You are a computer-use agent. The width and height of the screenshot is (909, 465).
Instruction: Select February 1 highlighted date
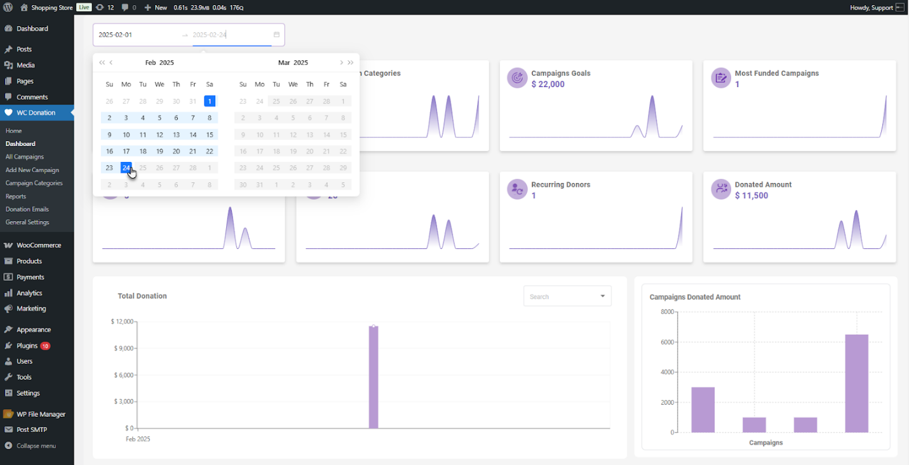click(210, 100)
